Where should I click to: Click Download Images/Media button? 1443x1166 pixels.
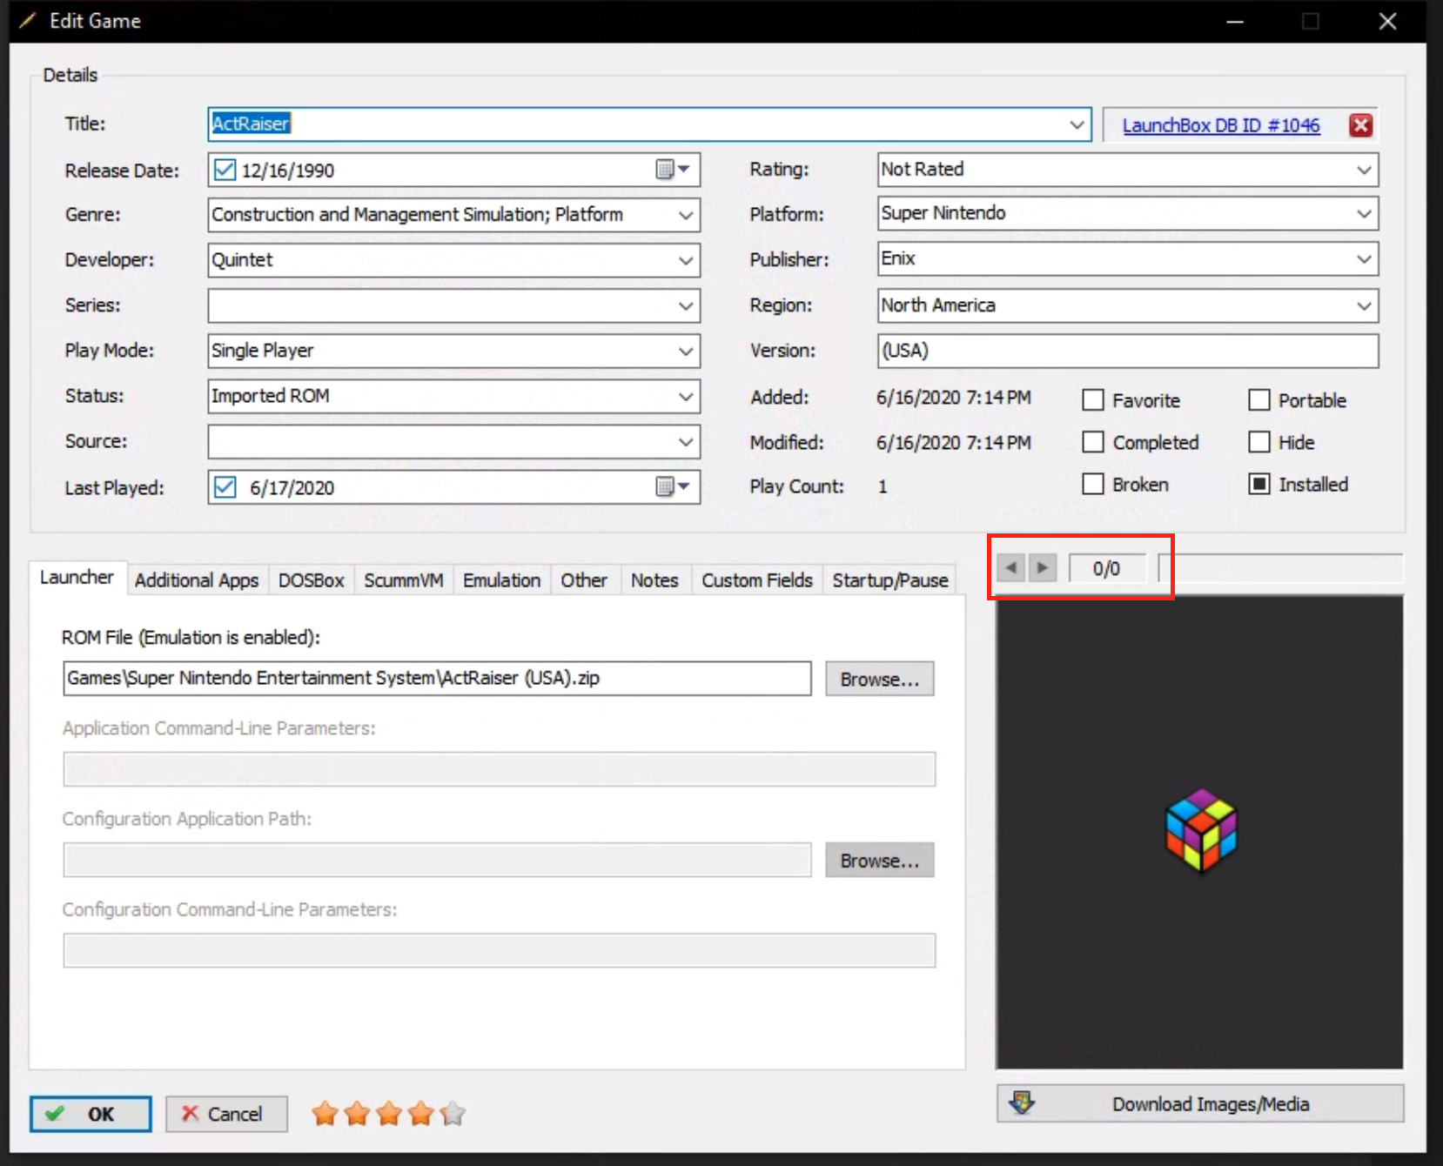(x=1200, y=1103)
